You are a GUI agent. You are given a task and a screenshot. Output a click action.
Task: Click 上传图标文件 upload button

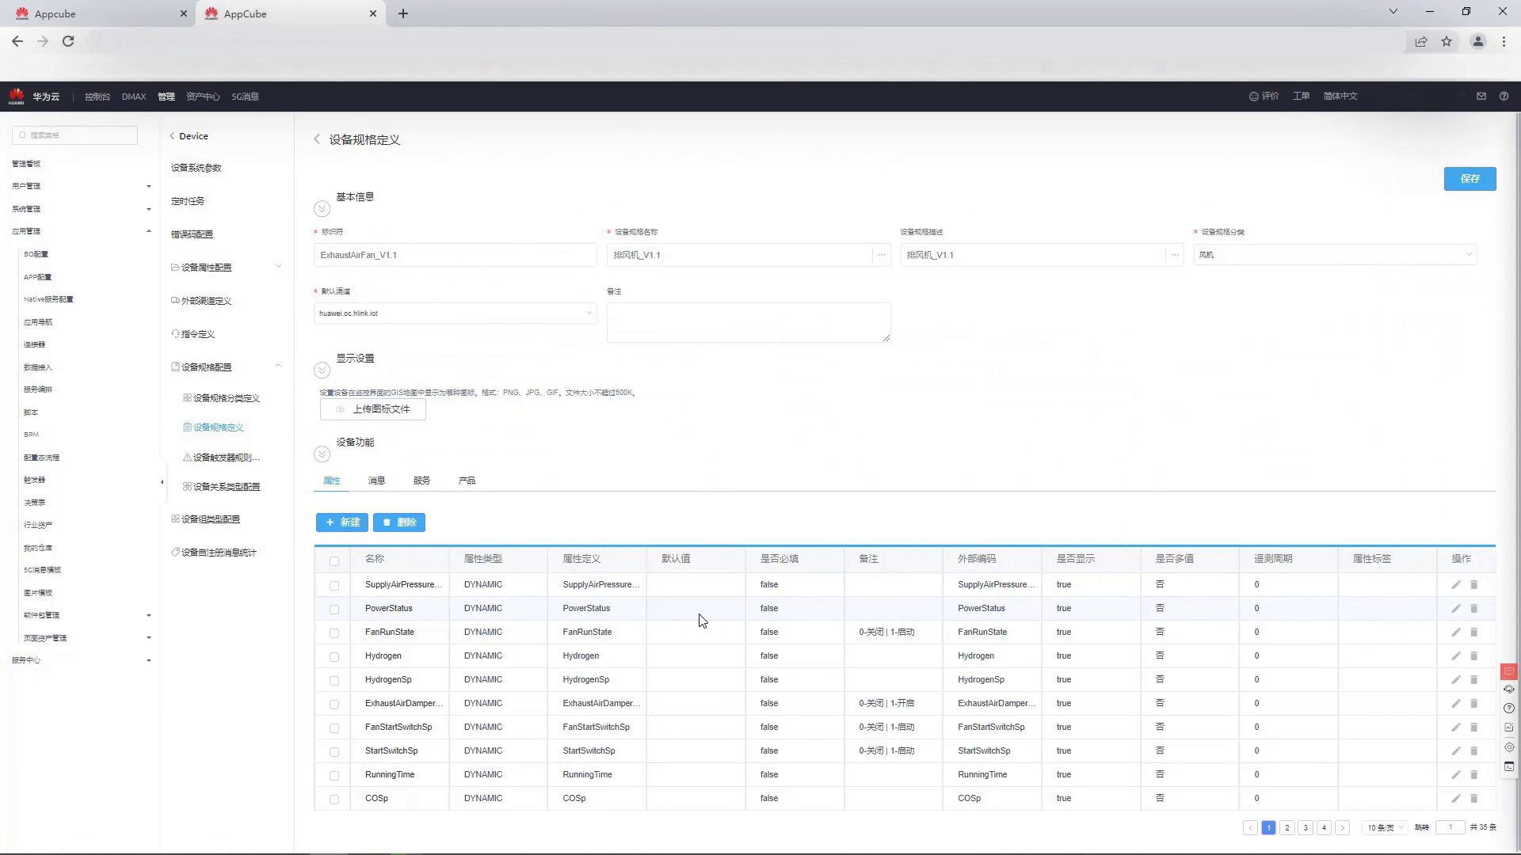[373, 409]
